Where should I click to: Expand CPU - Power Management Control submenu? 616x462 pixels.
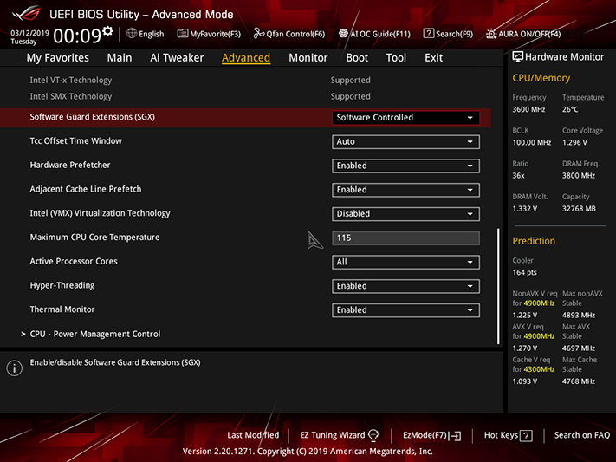[95, 334]
